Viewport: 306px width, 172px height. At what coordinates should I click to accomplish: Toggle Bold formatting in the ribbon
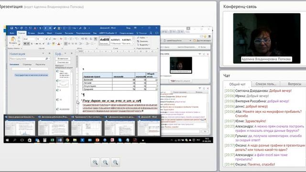click(x=25, y=44)
